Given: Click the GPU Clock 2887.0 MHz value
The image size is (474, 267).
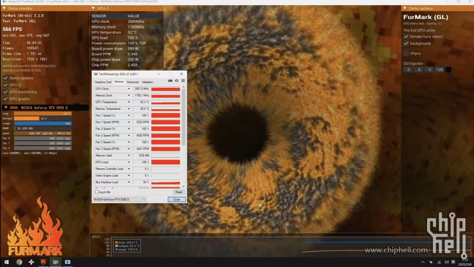Looking at the screenshot, I should pyautogui.click(x=141, y=89).
